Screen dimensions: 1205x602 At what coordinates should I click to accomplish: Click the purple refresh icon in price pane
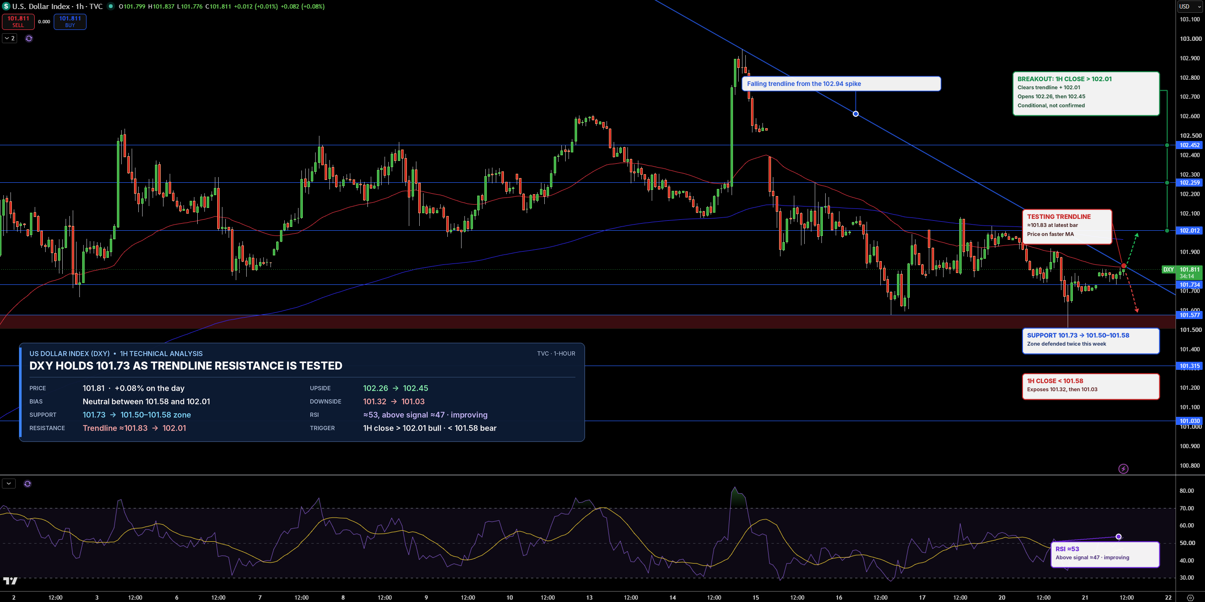[x=29, y=38]
